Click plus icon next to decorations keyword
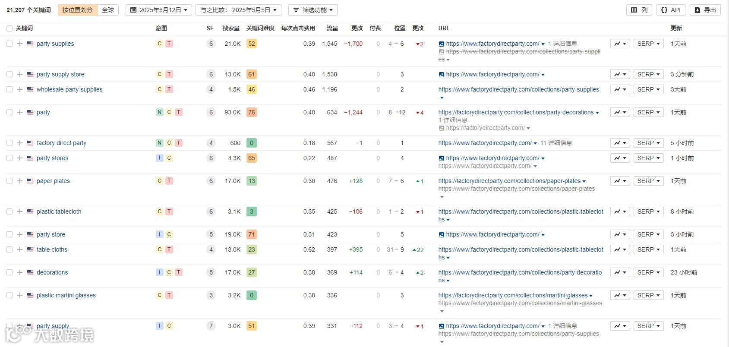The width and height of the screenshot is (729, 347). coord(20,272)
